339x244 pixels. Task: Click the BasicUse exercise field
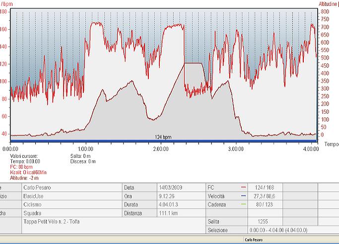[71, 196]
